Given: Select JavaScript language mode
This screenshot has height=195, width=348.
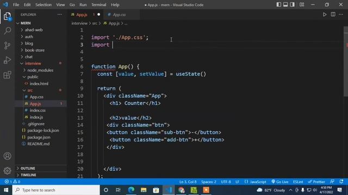Looking at the screenshot, I should coord(255,182).
